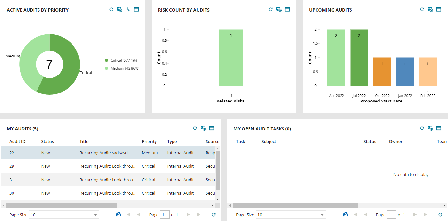Maximize the Upcoming Audits panel

click(439, 9)
